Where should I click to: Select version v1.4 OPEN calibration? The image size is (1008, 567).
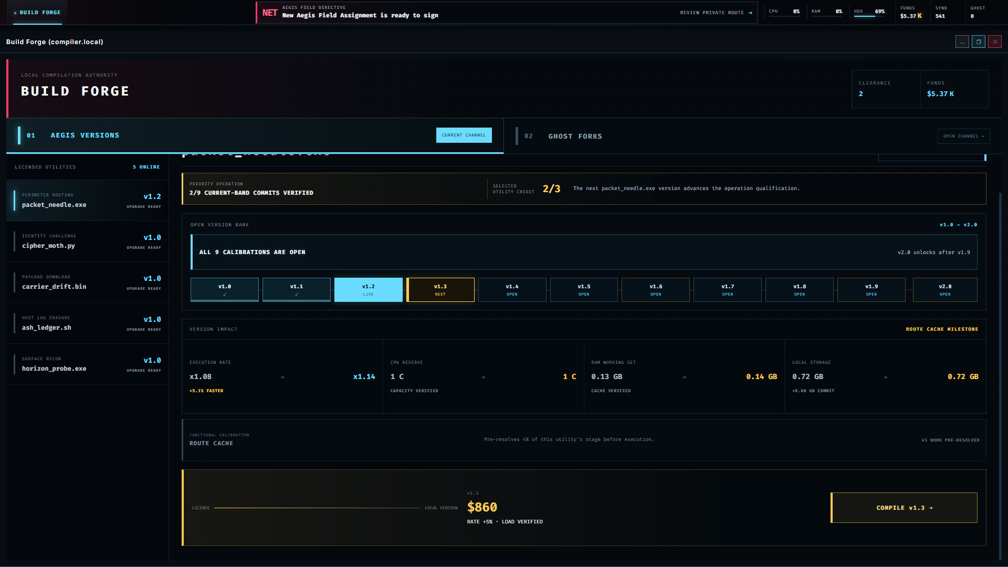pyautogui.click(x=512, y=290)
